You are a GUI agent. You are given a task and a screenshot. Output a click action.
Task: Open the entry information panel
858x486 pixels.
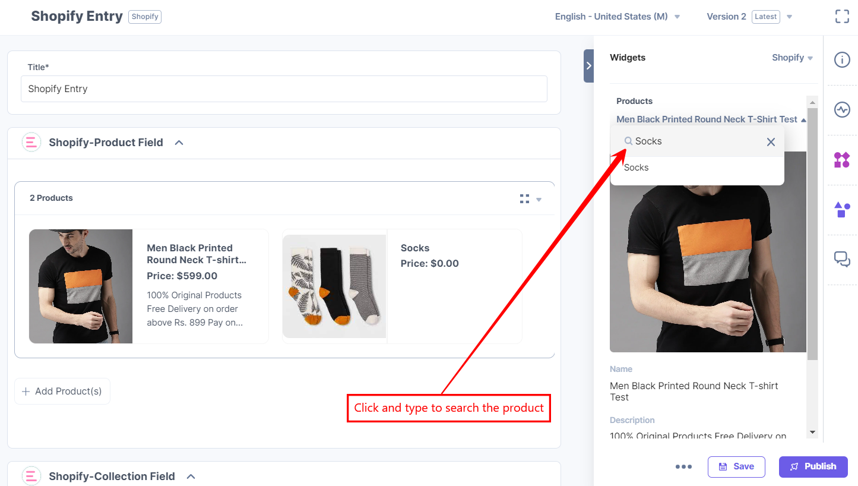841,59
